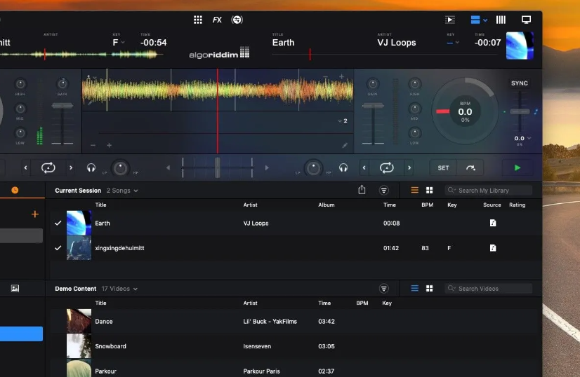Switch to four-deck vertical bars layout icon

pos(501,20)
